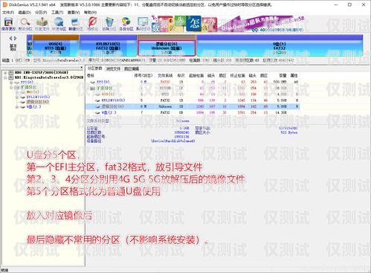
Task: Click the Search Partition (搜索分区) magnifier icon
Action: click(25, 24)
